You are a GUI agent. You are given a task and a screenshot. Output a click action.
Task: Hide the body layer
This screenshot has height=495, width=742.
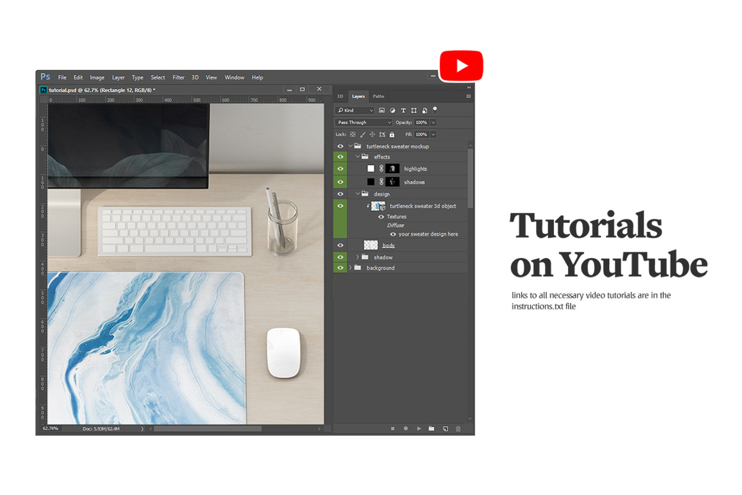tap(340, 246)
